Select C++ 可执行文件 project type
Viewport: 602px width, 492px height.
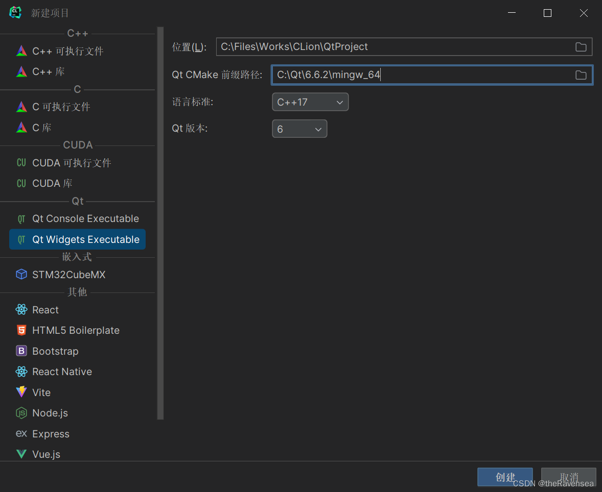[77, 51]
